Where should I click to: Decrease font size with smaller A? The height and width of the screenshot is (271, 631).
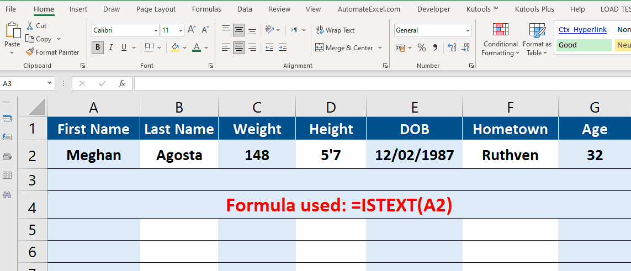(205, 30)
